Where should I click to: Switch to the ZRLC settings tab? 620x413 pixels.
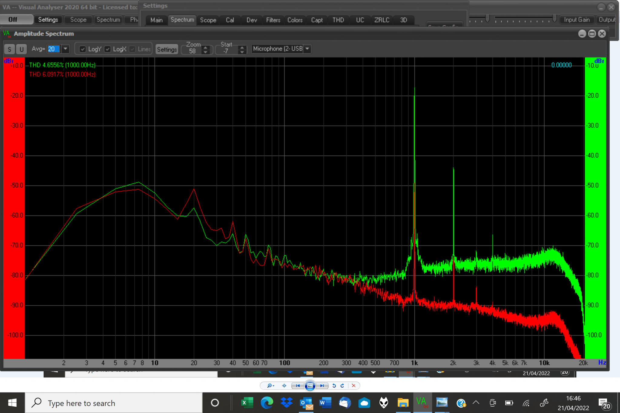[382, 20]
